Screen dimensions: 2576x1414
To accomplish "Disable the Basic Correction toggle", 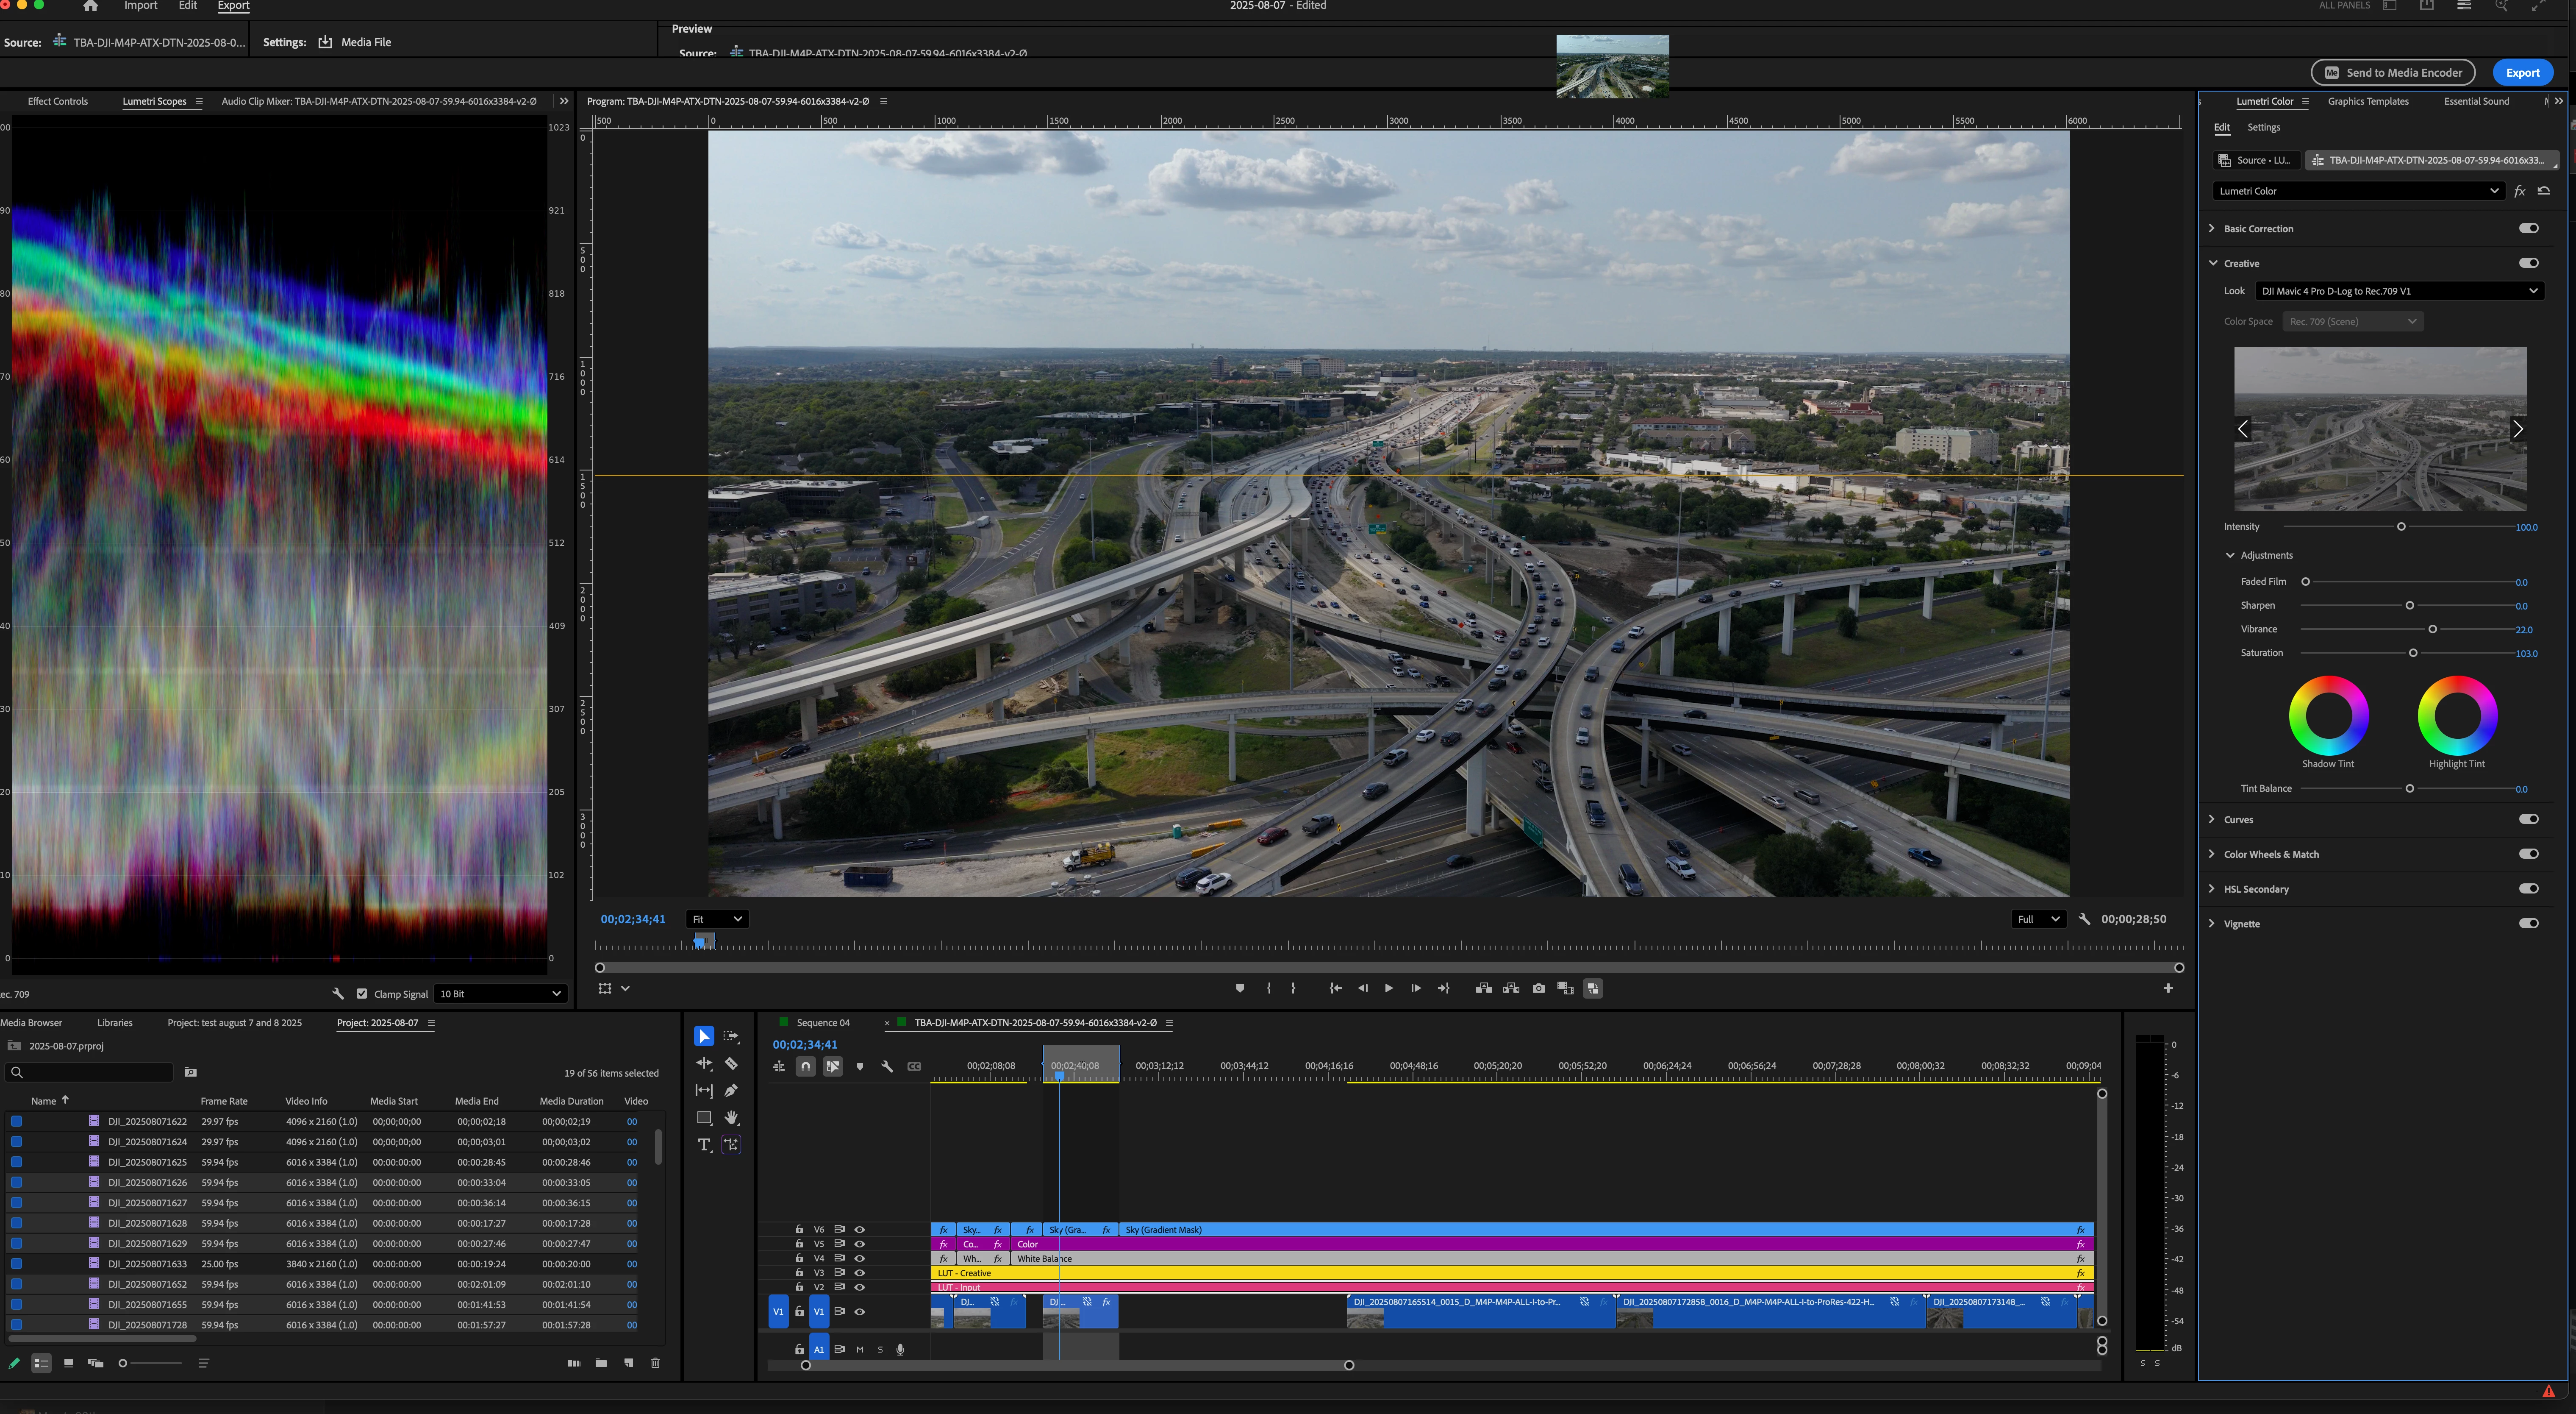I will [x=2528, y=228].
